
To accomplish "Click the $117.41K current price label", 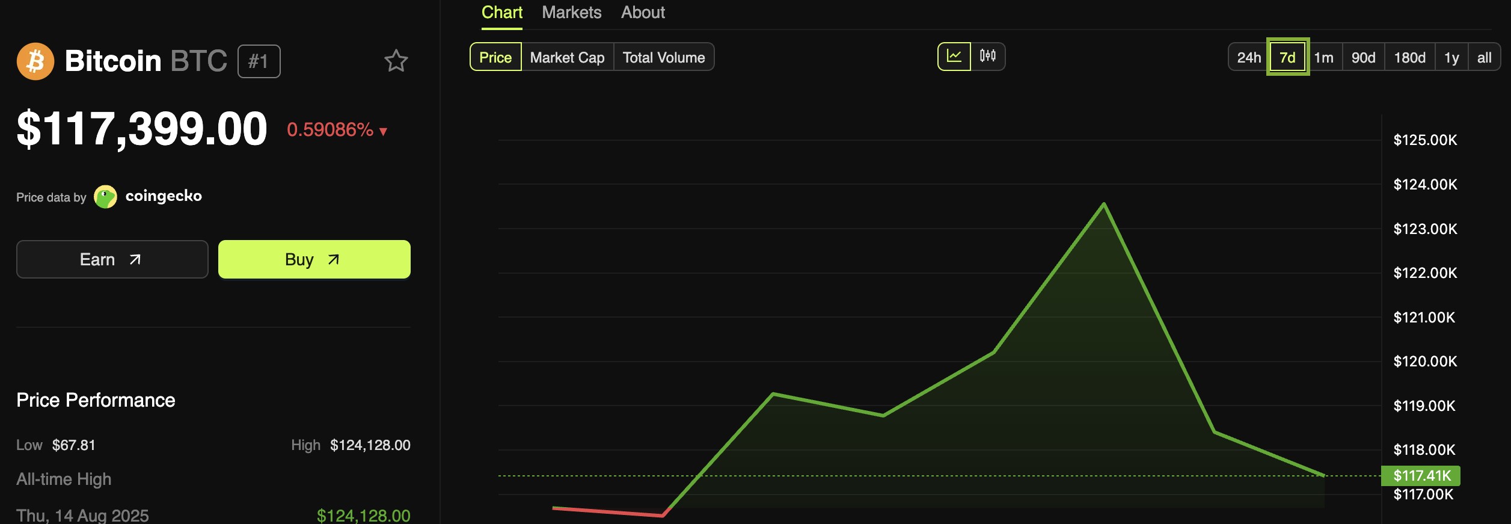I will (1421, 476).
